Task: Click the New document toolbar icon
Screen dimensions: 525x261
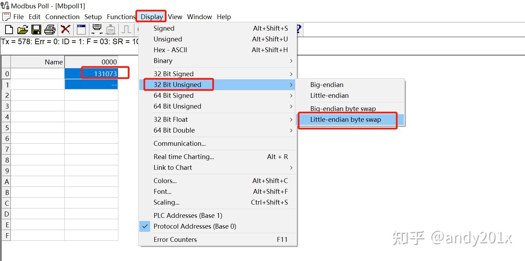Action: pos(9,30)
